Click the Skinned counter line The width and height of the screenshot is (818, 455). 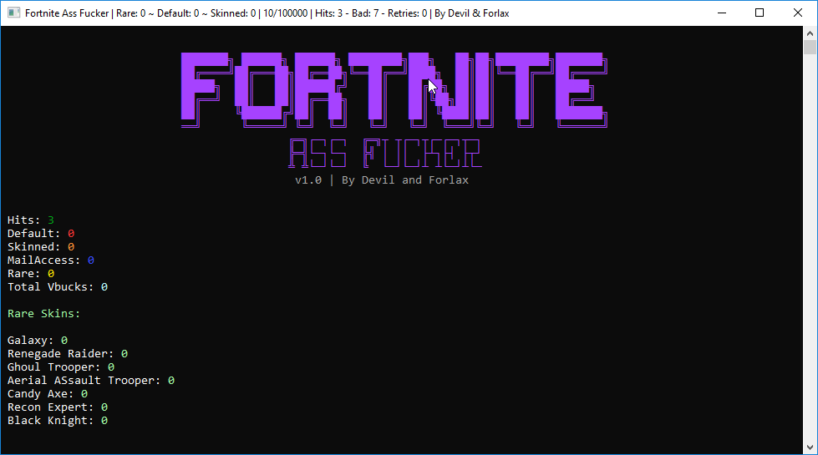[41, 247]
